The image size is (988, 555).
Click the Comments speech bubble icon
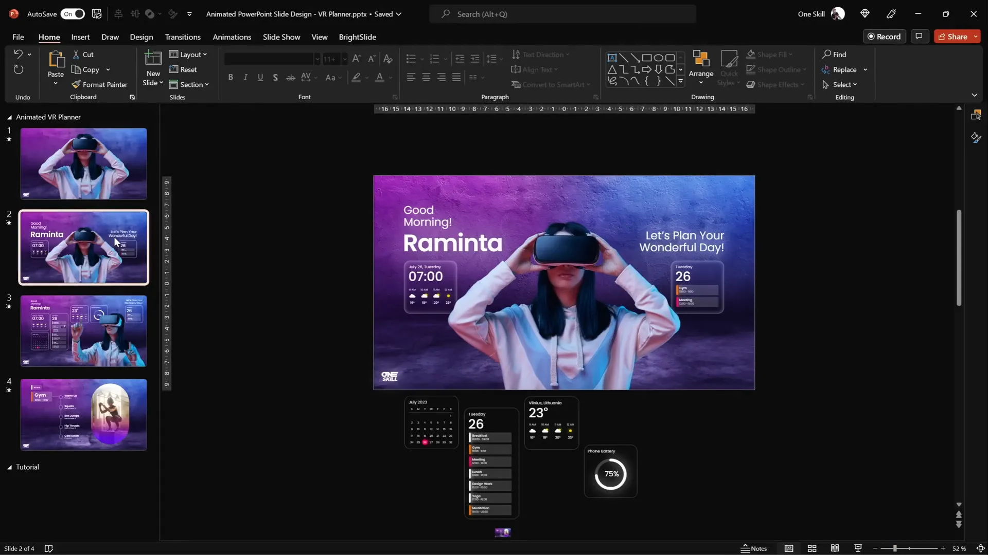point(919,36)
